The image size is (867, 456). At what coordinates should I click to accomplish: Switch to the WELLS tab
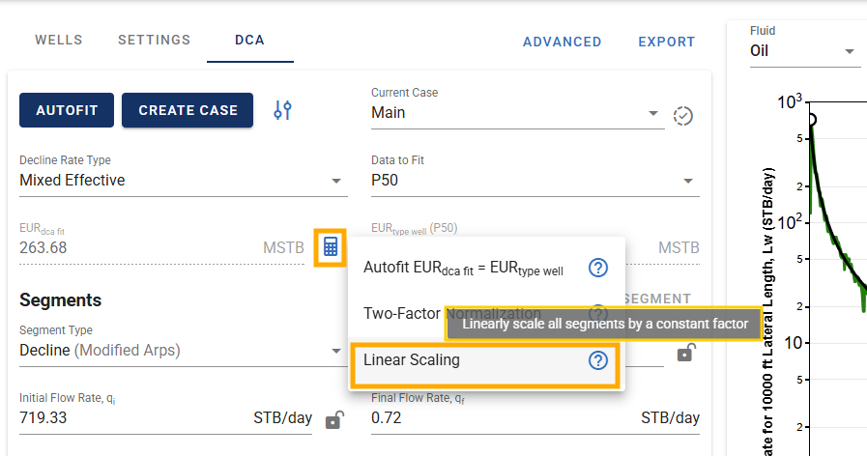pyautogui.click(x=59, y=40)
